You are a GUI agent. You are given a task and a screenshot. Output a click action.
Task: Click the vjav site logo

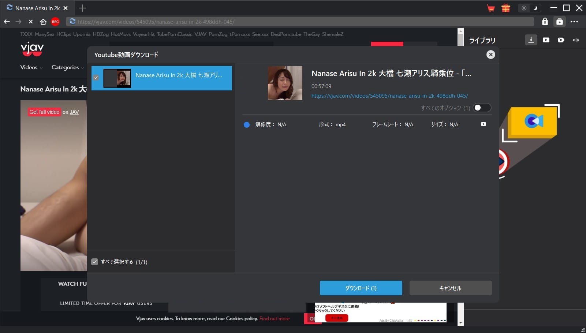point(32,49)
